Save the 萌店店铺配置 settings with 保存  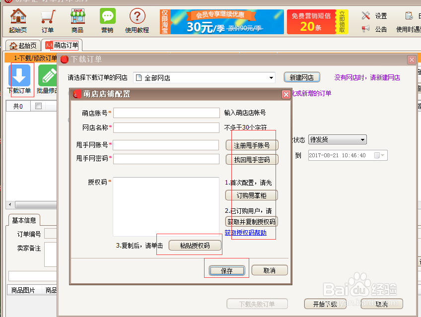click(x=227, y=270)
